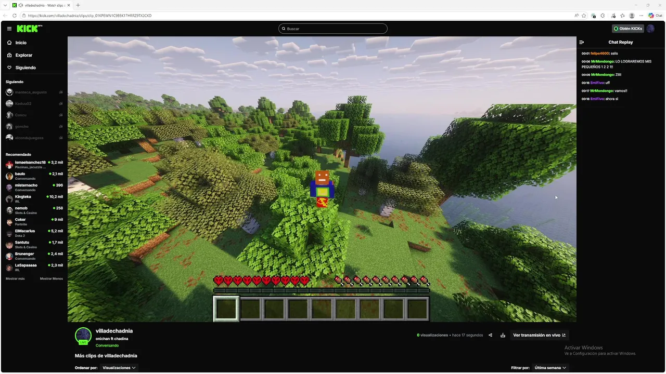Open Copilot Chat button
The width and height of the screenshot is (666, 374).
[655, 16]
